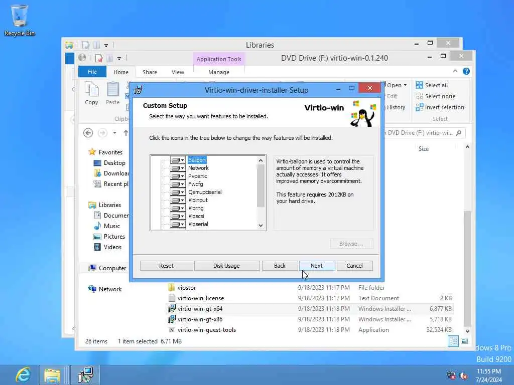Switch to the Share ribbon tab

coord(150,72)
